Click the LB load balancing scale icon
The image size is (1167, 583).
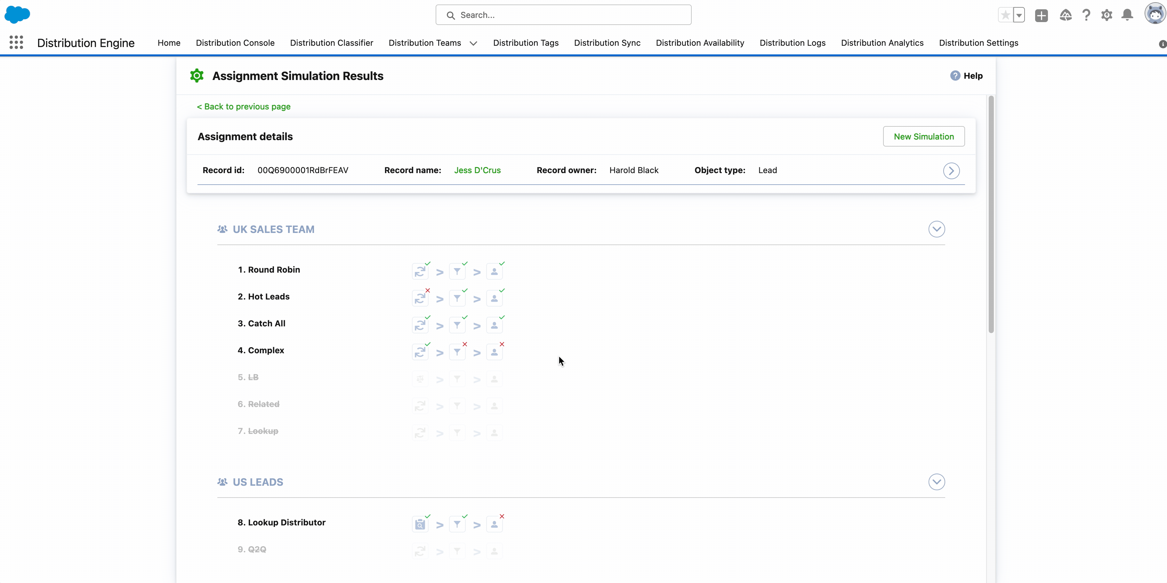tap(420, 379)
